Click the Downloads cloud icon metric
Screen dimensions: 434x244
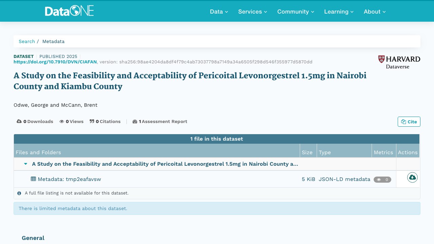pos(19,121)
